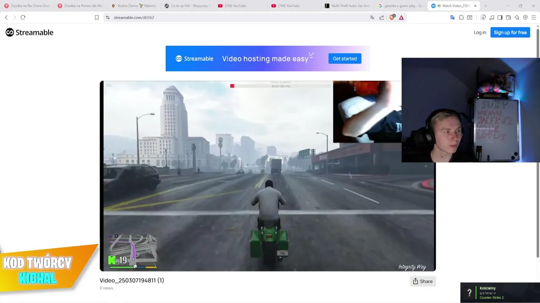Image resolution: width=540 pixels, height=303 pixels.
Task: Click the Share button below the video
Action: click(x=423, y=281)
